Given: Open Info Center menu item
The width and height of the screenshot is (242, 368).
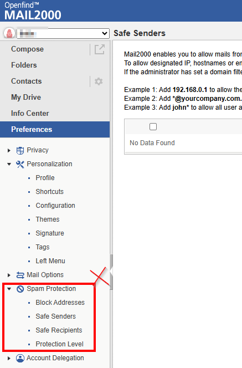Looking at the screenshot, I should point(30,114).
